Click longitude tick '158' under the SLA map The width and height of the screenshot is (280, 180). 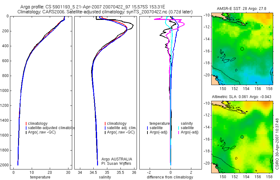click(x=269, y=177)
